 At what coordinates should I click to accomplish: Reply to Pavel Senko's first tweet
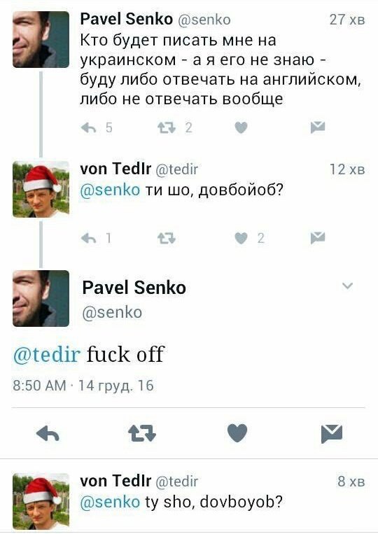[88, 128]
